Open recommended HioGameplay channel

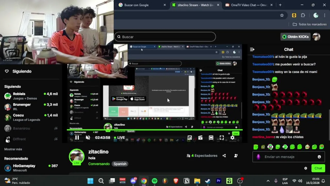coord(31,168)
